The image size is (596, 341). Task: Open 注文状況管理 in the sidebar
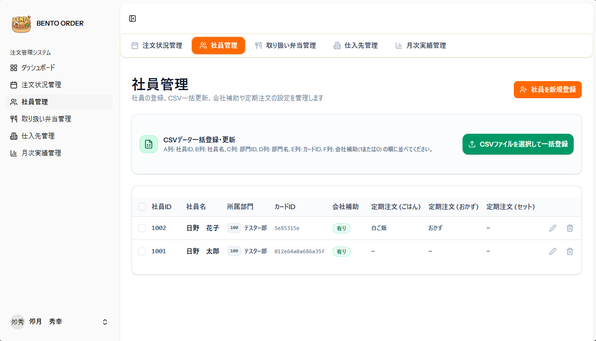click(59, 85)
